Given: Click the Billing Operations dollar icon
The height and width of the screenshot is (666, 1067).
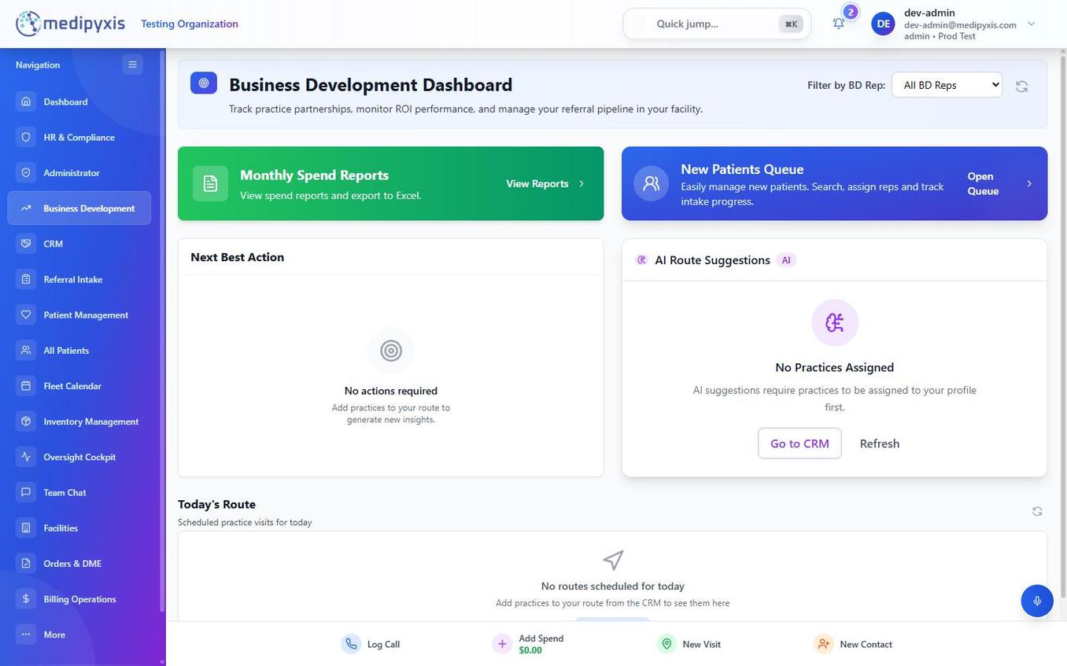Looking at the screenshot, I should [x=26, y=599].
